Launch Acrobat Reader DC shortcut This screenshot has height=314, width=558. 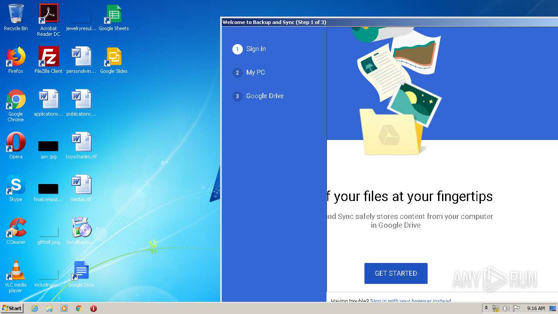pyautogui.click(x=48, y=20)
